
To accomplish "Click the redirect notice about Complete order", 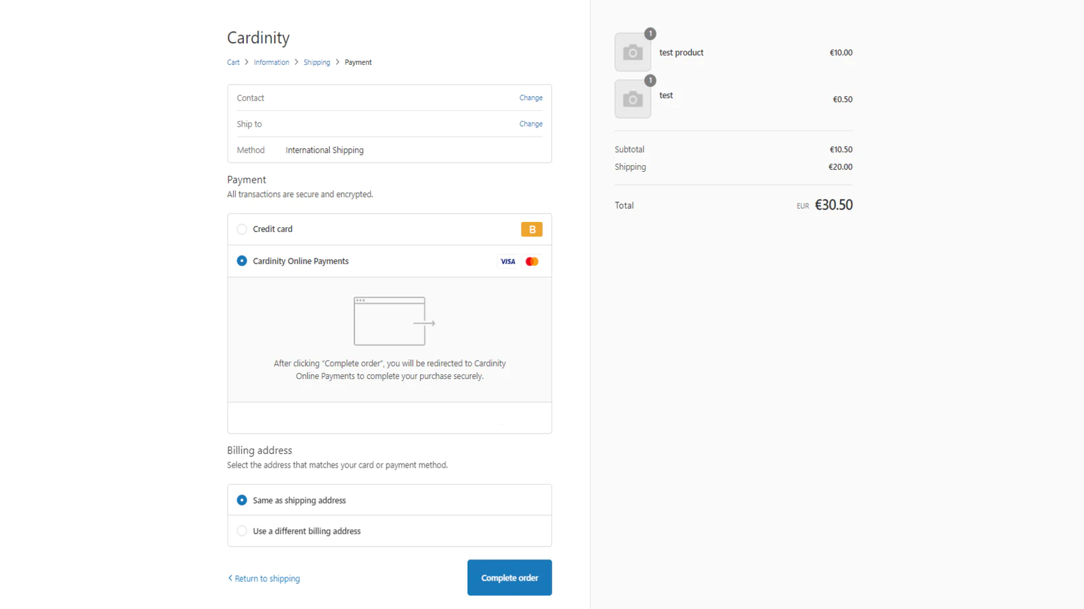I will (390, 369).
